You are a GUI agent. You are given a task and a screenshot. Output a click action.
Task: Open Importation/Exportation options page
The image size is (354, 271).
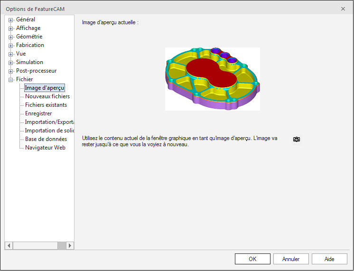[49, 122]
